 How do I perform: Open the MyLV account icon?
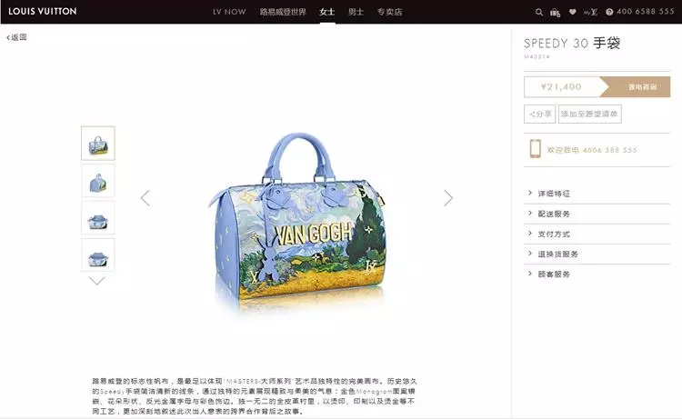pos(590,12)
